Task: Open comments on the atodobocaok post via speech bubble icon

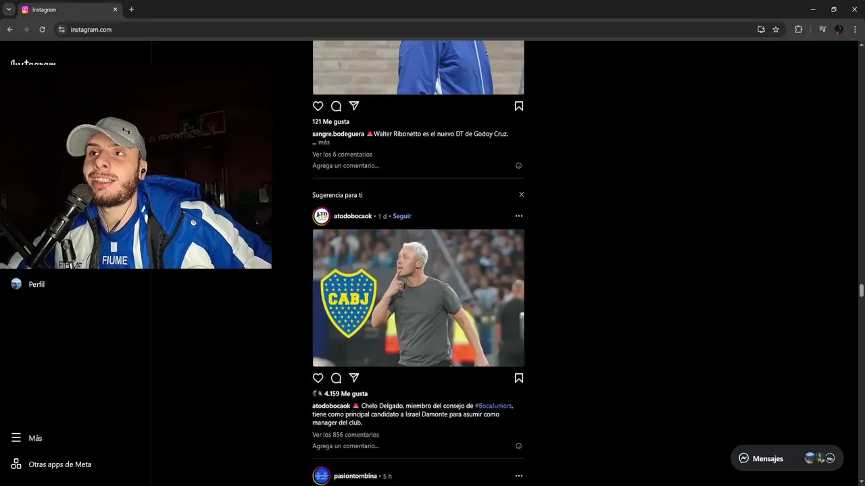Action: (336, 378)
